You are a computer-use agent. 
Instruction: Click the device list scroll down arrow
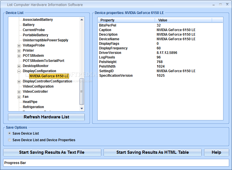(82, 108)
